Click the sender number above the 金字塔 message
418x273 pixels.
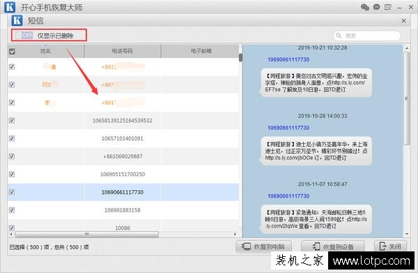(288, 59)
